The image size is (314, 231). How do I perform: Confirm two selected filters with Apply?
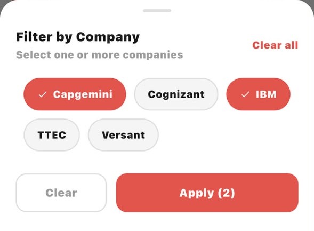point(207,193)
